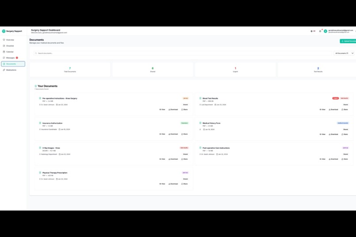Focus the Search documents field

(183, 53)
